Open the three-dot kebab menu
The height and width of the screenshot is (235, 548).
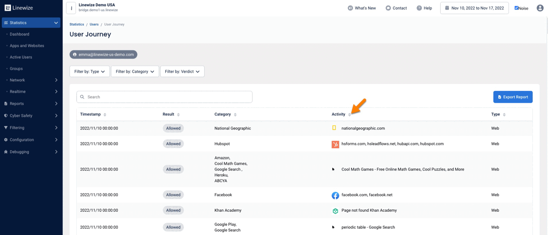[71, 8]
